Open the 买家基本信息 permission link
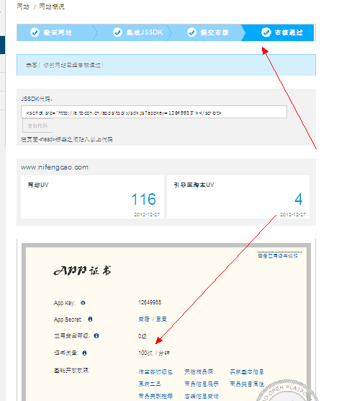 (x=247, y=371)
